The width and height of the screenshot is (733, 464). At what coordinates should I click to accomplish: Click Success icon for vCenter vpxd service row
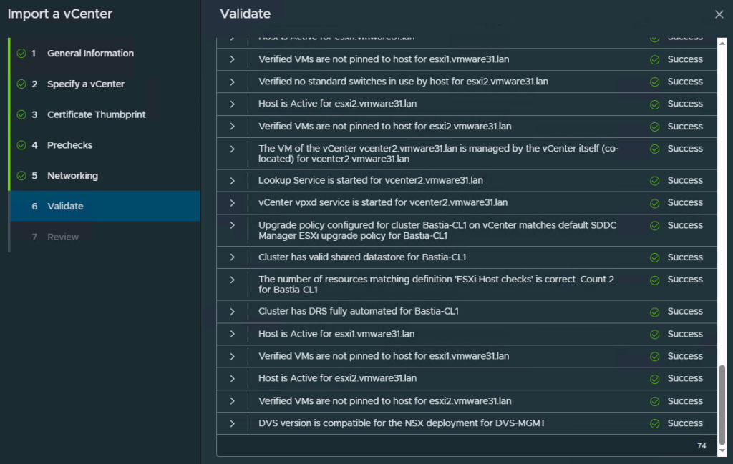coord(654,203)
